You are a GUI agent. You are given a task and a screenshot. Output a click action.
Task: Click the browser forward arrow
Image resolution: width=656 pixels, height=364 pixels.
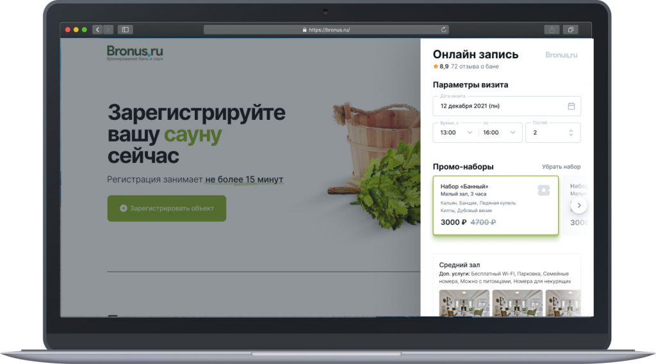pyautogui.click(x=108, y=29)
